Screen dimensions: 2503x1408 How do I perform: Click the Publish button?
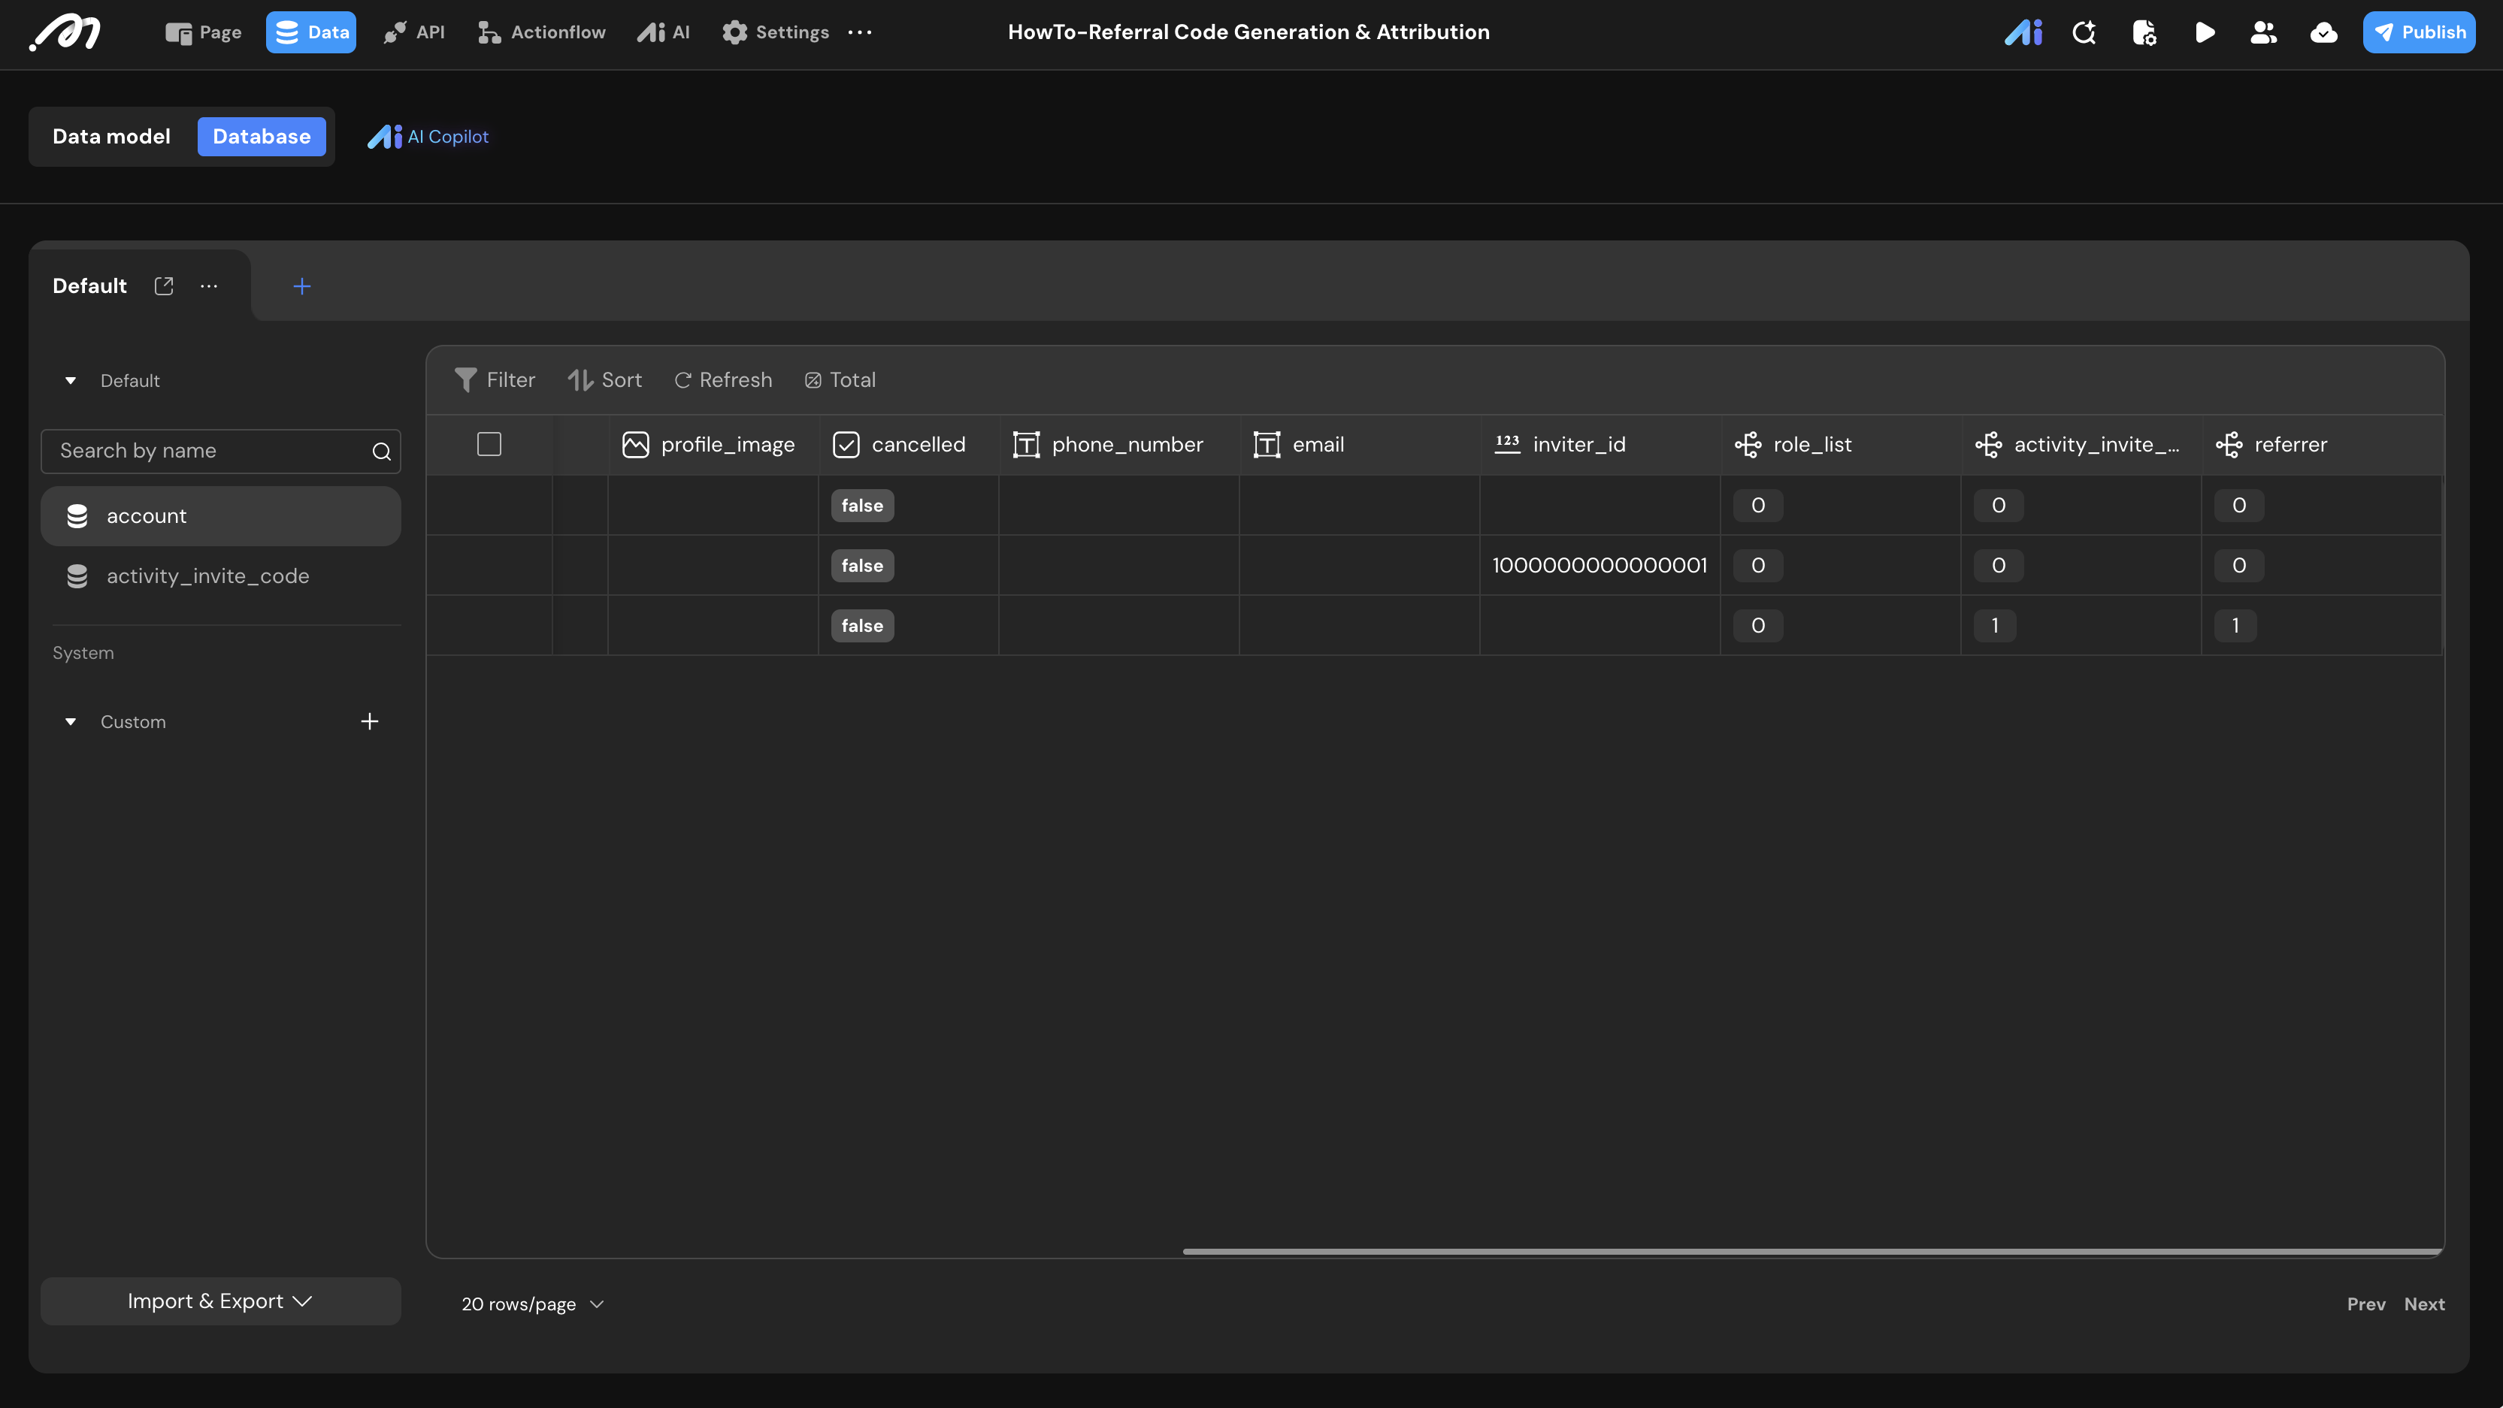(x=2419, y=32)
